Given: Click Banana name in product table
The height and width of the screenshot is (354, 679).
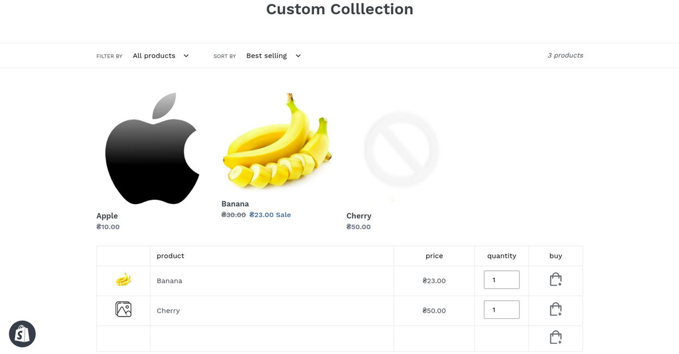Looking at the screenshot, I should pos(169,281).
